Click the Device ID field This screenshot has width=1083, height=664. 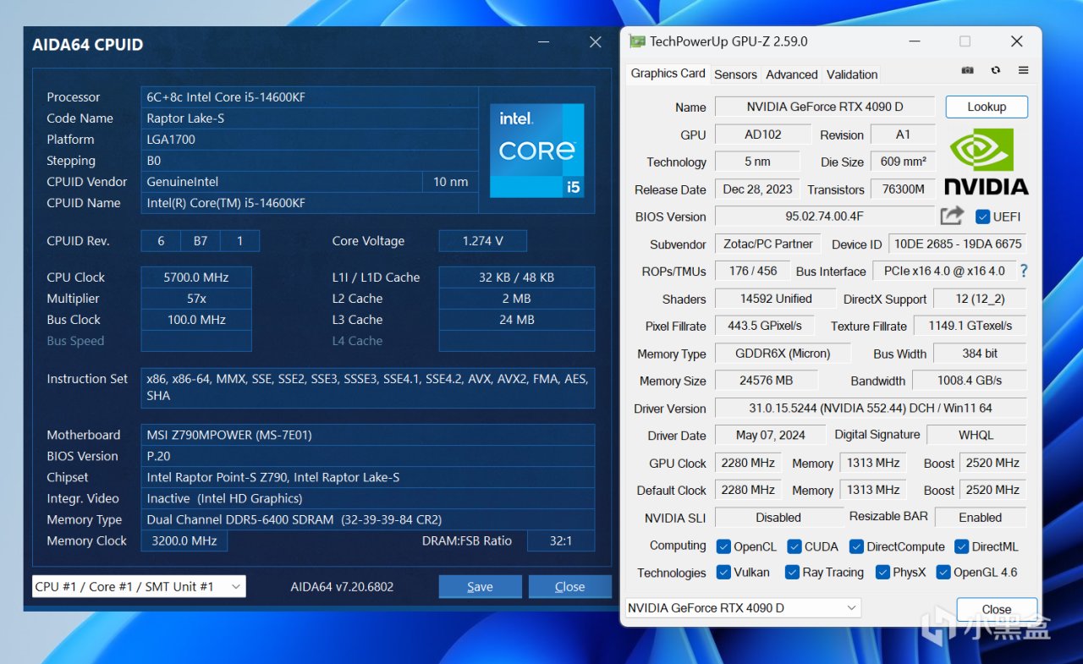[x=958, y=244]
